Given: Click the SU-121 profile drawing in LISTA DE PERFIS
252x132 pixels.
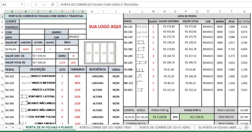Looking at the screenshot, I should [142, 27].
